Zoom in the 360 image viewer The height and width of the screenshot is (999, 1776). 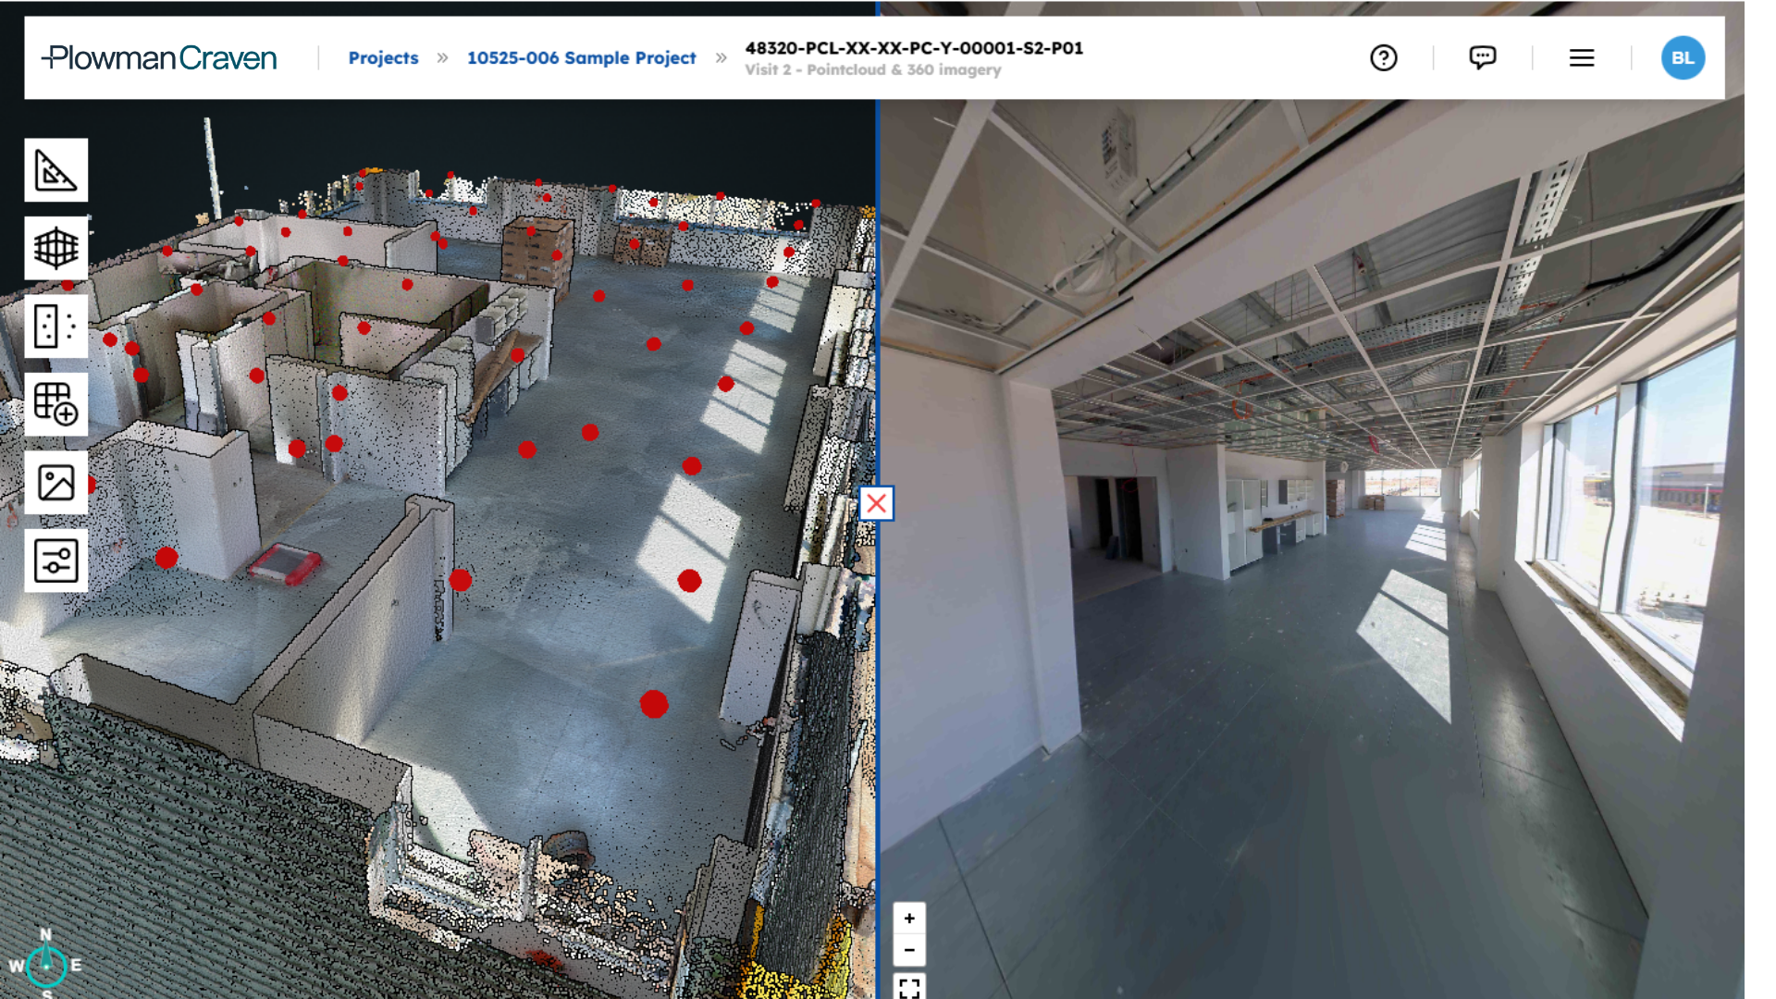(909, 919)
